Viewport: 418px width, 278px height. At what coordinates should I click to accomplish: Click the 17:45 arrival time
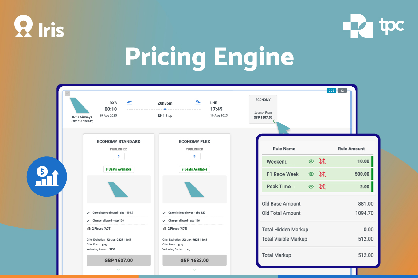click(216, 109)
